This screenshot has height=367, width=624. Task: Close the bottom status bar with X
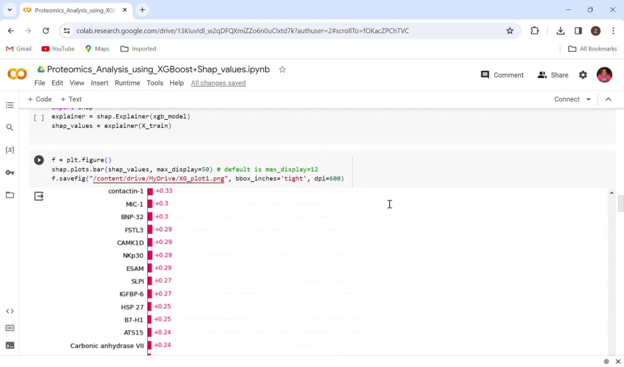pos(618,361)
